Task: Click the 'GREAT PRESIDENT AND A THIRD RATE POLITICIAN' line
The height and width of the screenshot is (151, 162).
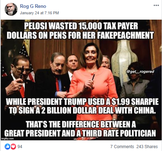Action: click(80, 133)
